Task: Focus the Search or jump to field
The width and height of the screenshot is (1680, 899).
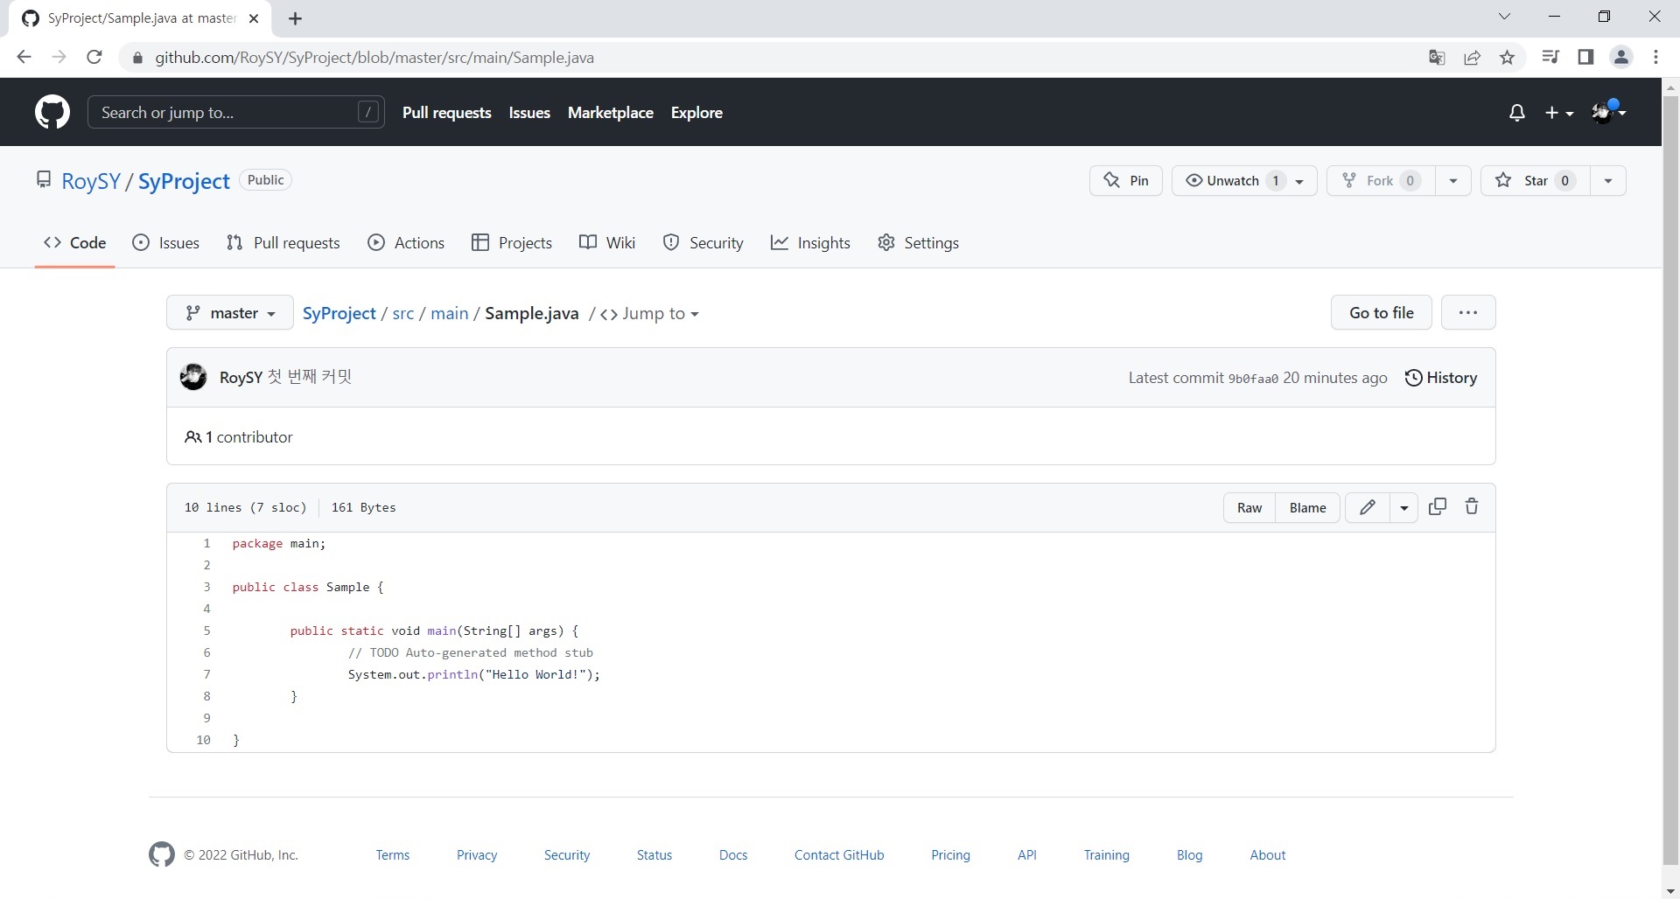Action: point(236,112)
